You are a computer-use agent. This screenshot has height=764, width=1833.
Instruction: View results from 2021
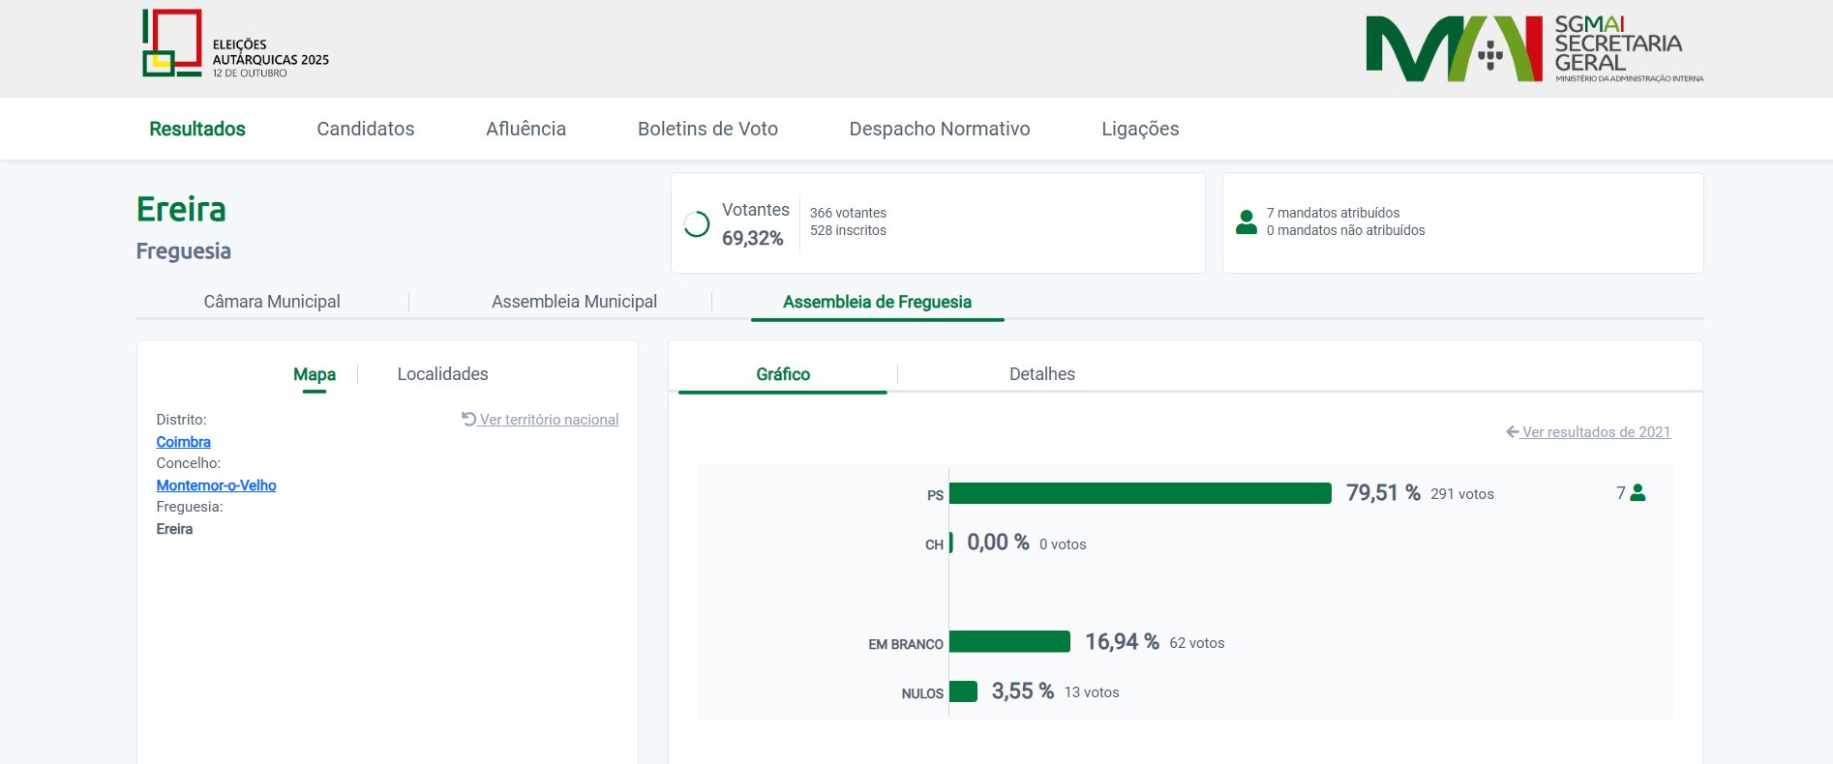[1595, 432]
